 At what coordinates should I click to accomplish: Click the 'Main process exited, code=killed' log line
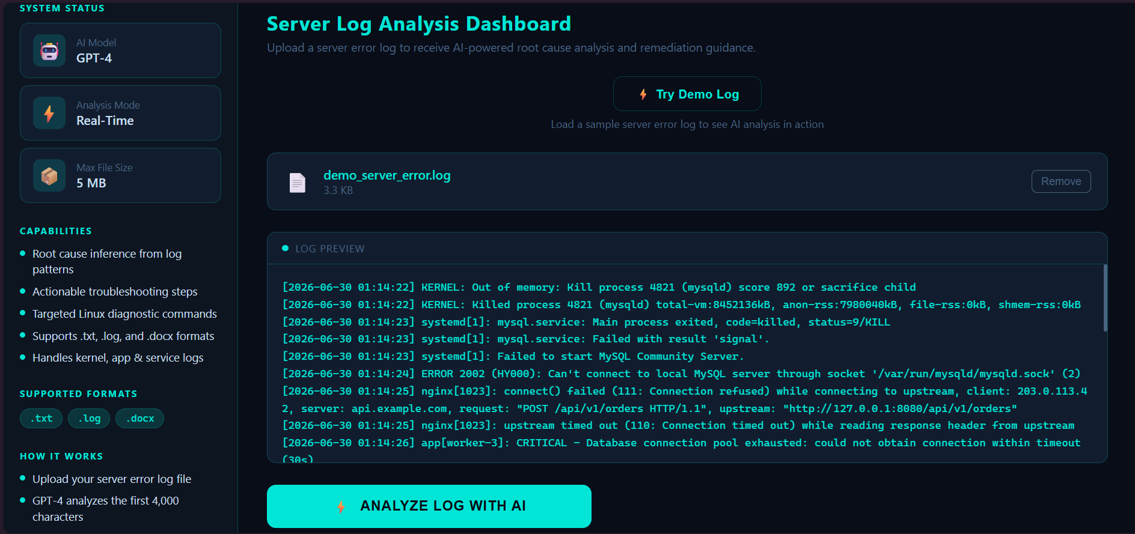[x=586, y=323]
